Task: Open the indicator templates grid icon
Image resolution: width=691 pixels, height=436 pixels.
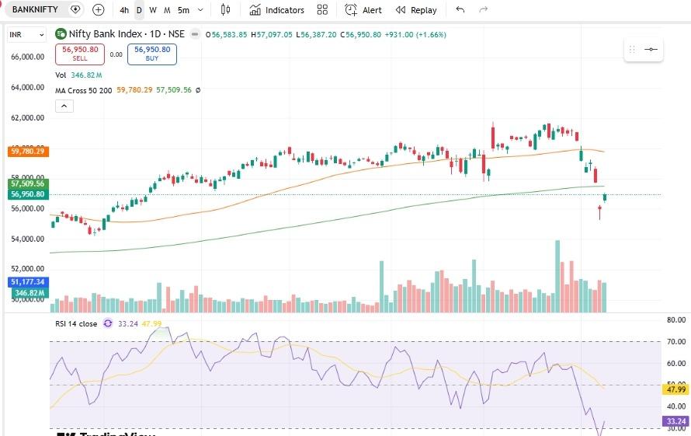Action: point(322,9)
